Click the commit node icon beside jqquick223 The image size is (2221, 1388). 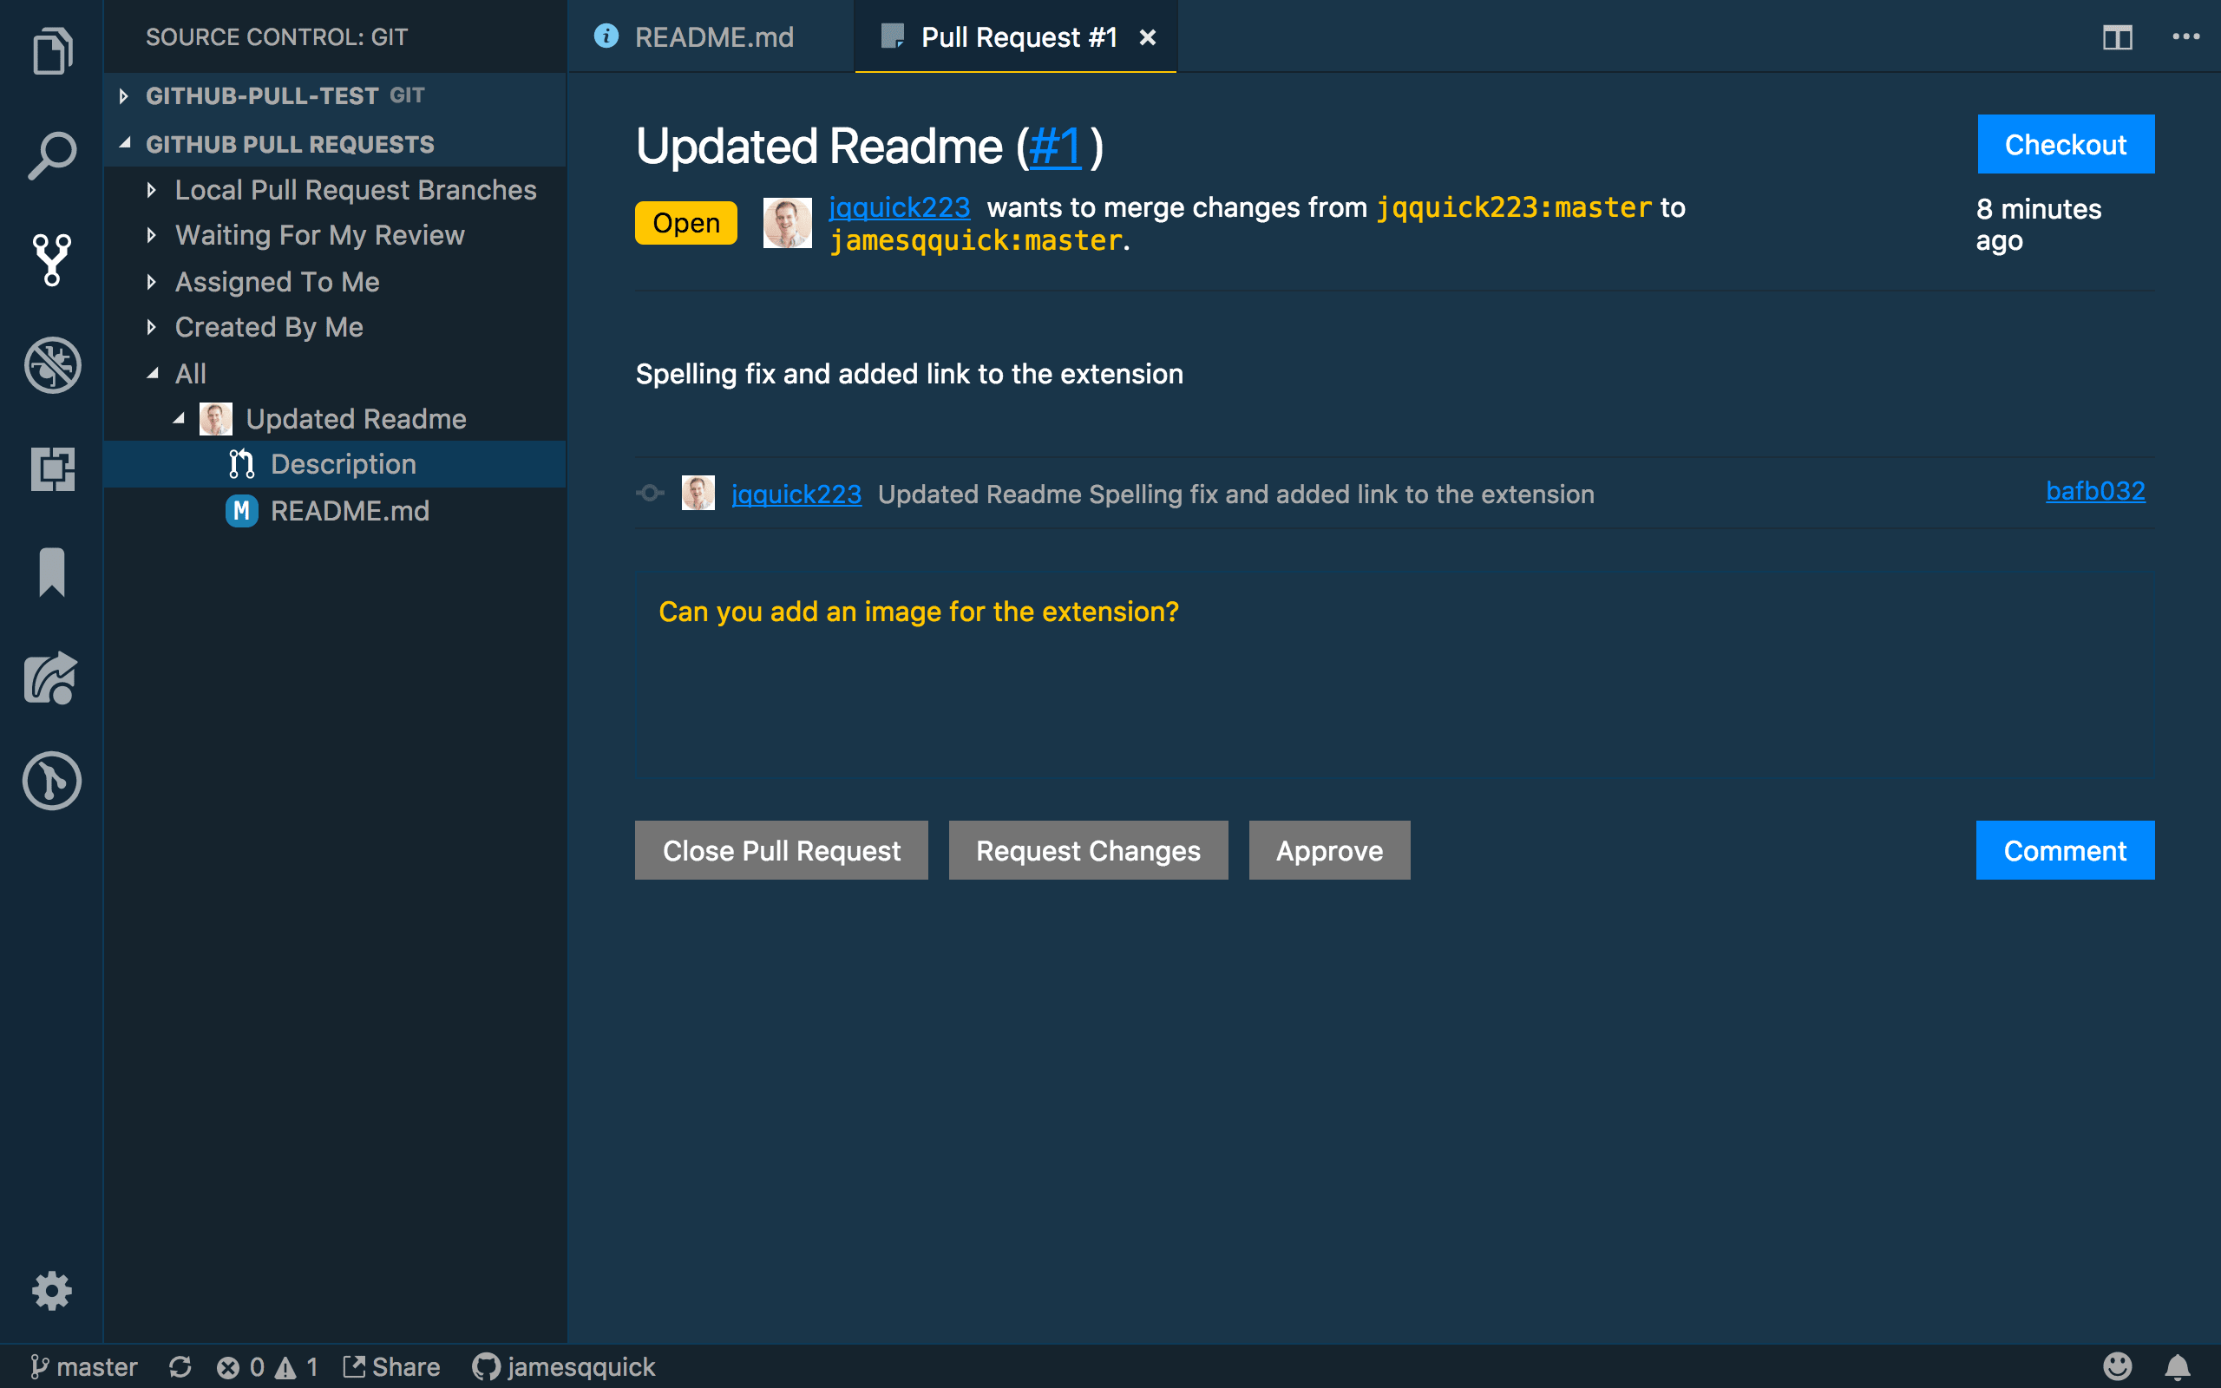click(650, 493)
